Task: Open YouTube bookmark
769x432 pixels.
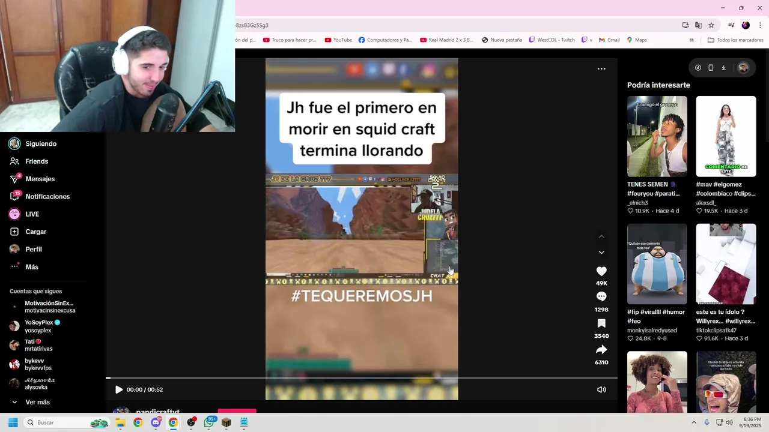Action: click(338, 40)
